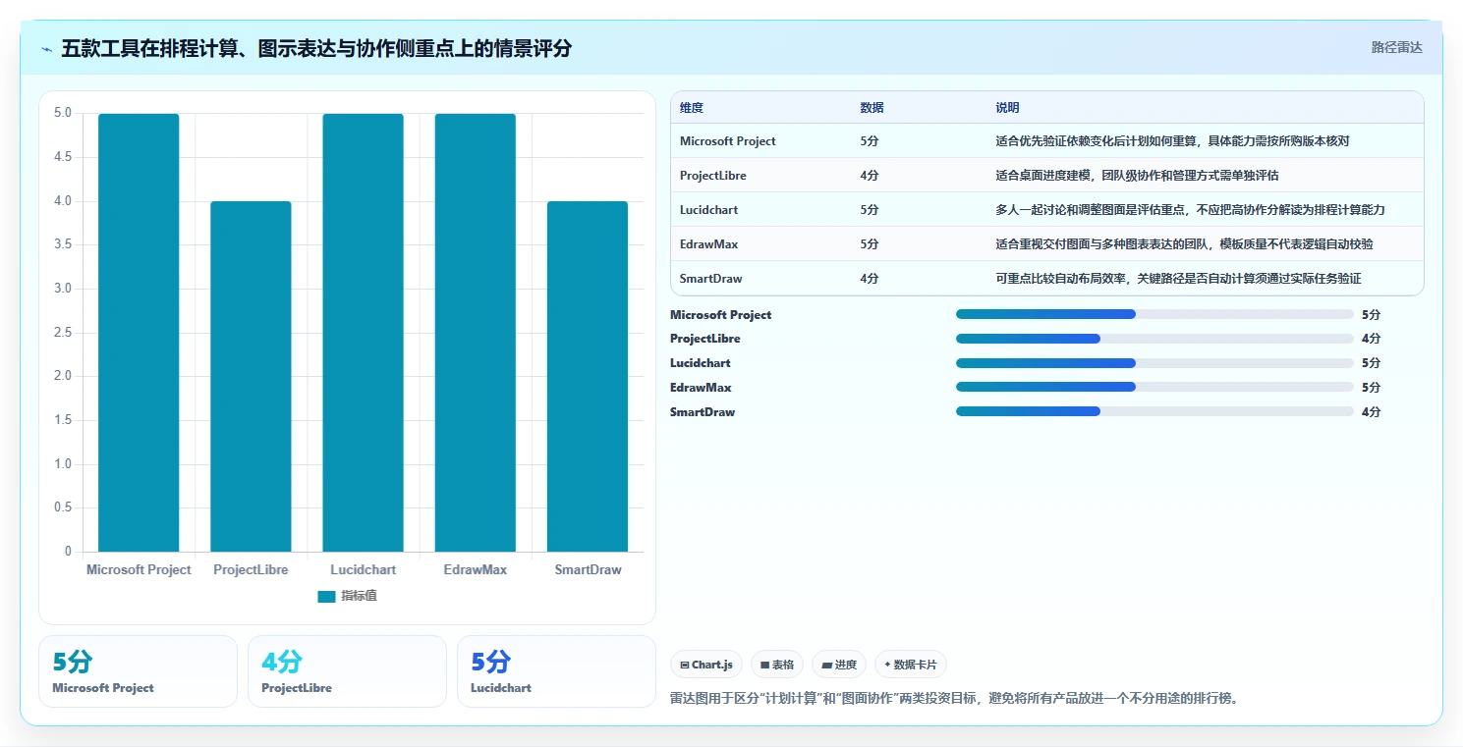Click the 进度 tag chip
This screenshot has height=747, width=1463.
click(839, 665)
